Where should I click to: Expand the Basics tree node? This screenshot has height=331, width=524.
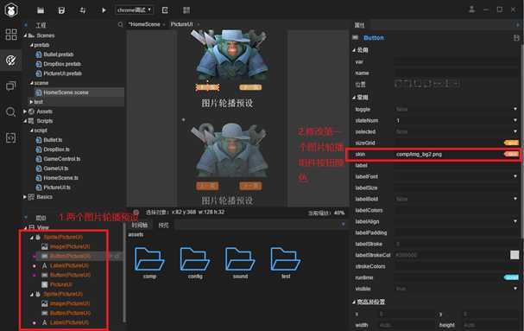(25, 197)
